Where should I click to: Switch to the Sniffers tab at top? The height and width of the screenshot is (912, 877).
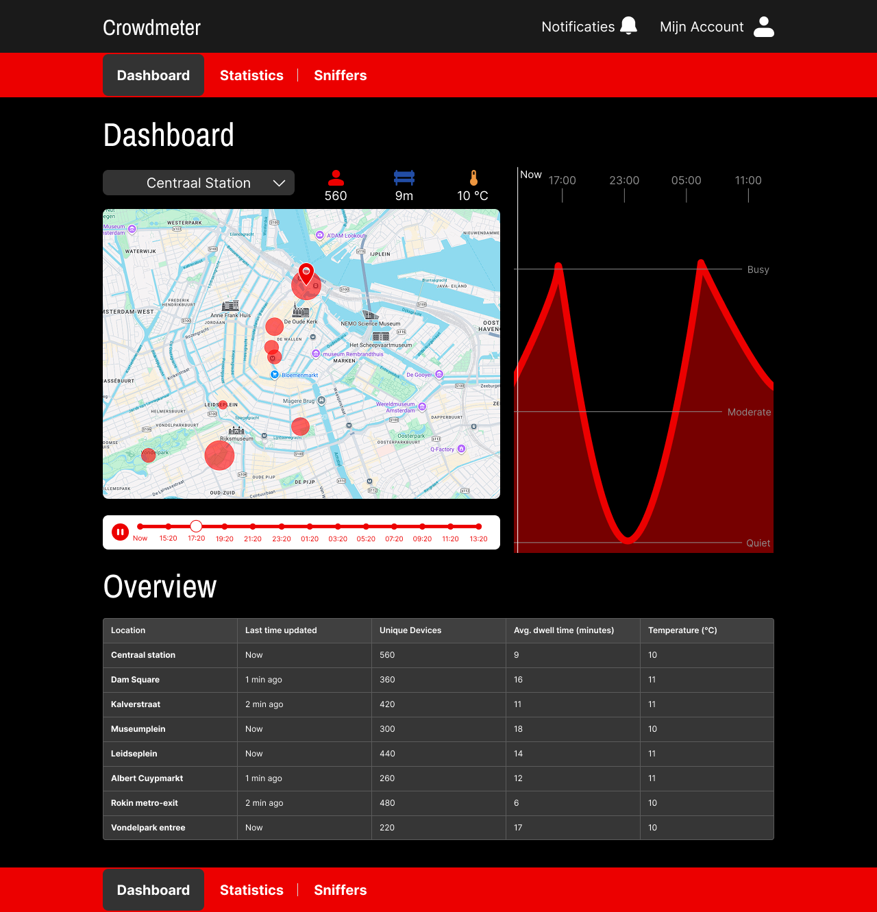click(341, 75)
